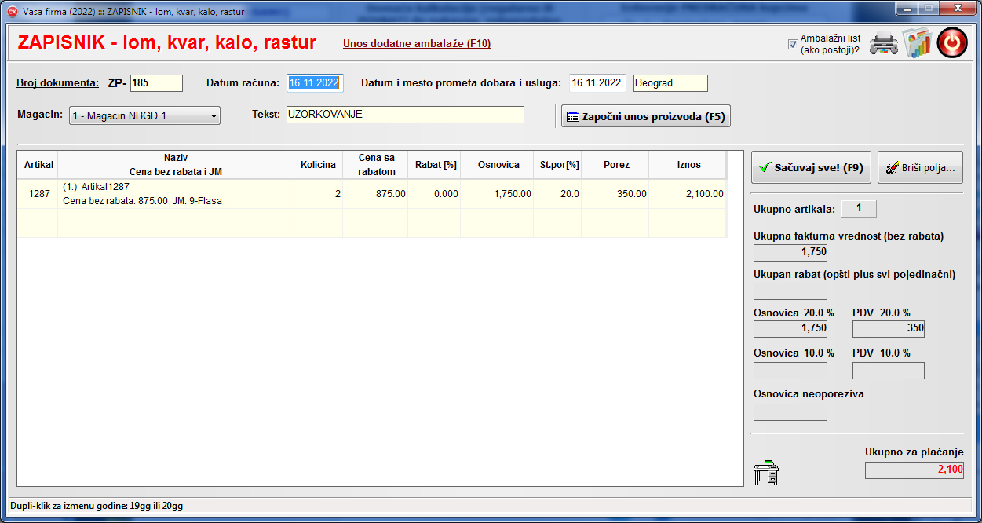This screenshot has width=982, height=523.
Task: Click the Ukupan rabat empty field
Action: (x=790, y=291)
